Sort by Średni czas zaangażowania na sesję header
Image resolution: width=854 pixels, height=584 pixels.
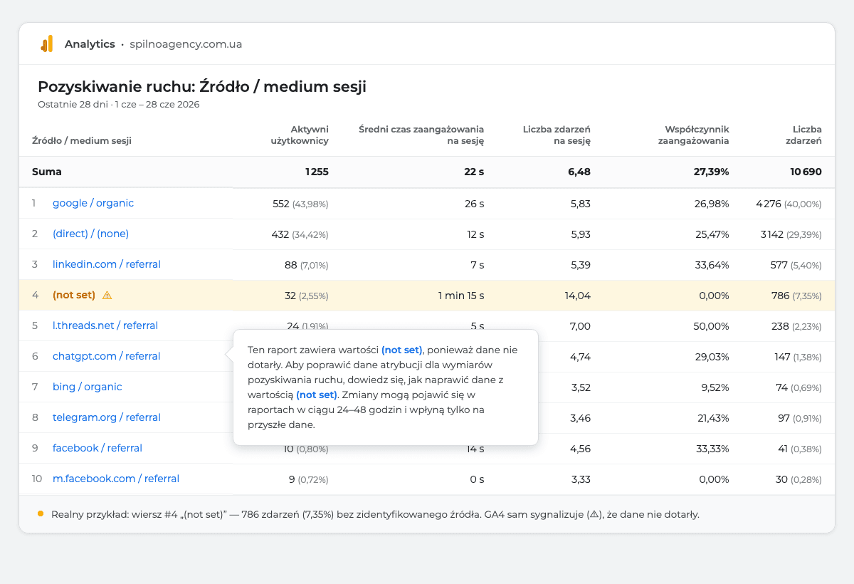coord(421,135)
